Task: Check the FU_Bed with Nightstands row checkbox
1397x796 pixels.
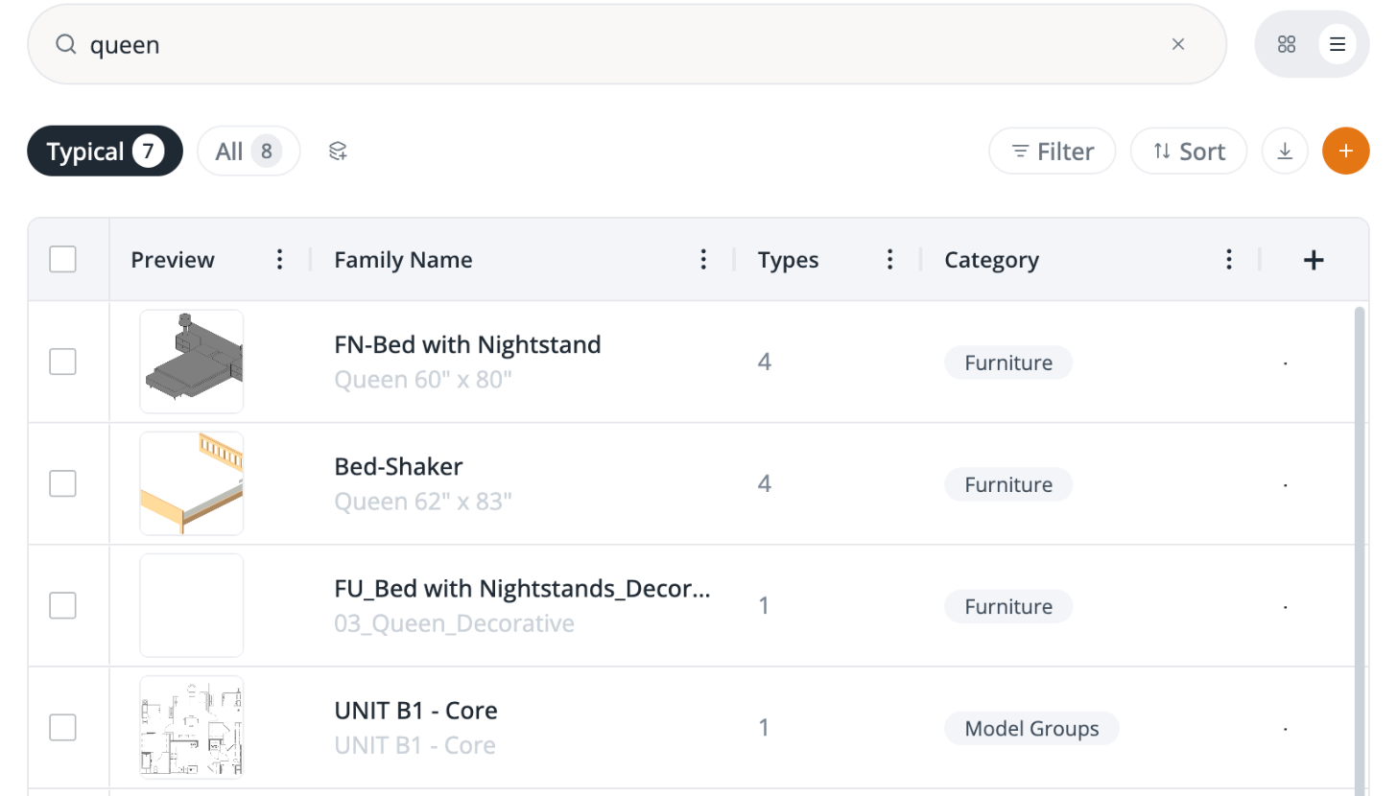Action: [x=62, y=605]
